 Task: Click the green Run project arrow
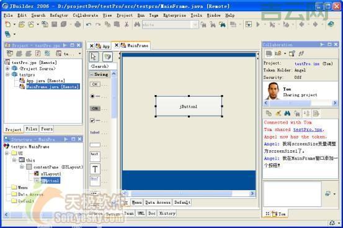(258, 24)
